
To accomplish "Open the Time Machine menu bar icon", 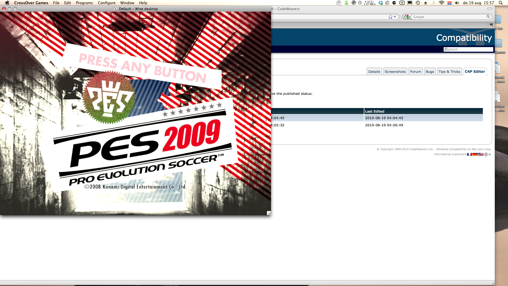I will [418, 3].
